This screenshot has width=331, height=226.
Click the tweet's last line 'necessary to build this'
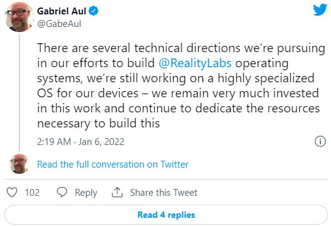tap(98, 124)
